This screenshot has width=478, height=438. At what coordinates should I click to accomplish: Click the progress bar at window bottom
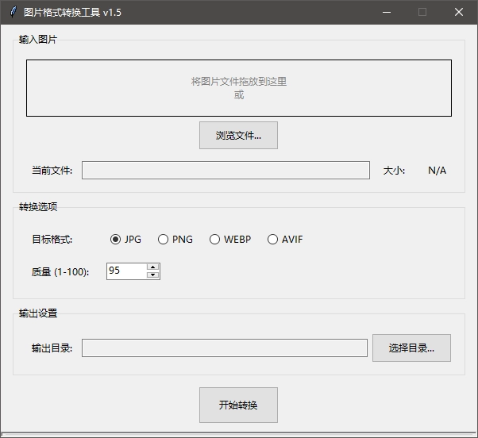(x=238, y=434)
